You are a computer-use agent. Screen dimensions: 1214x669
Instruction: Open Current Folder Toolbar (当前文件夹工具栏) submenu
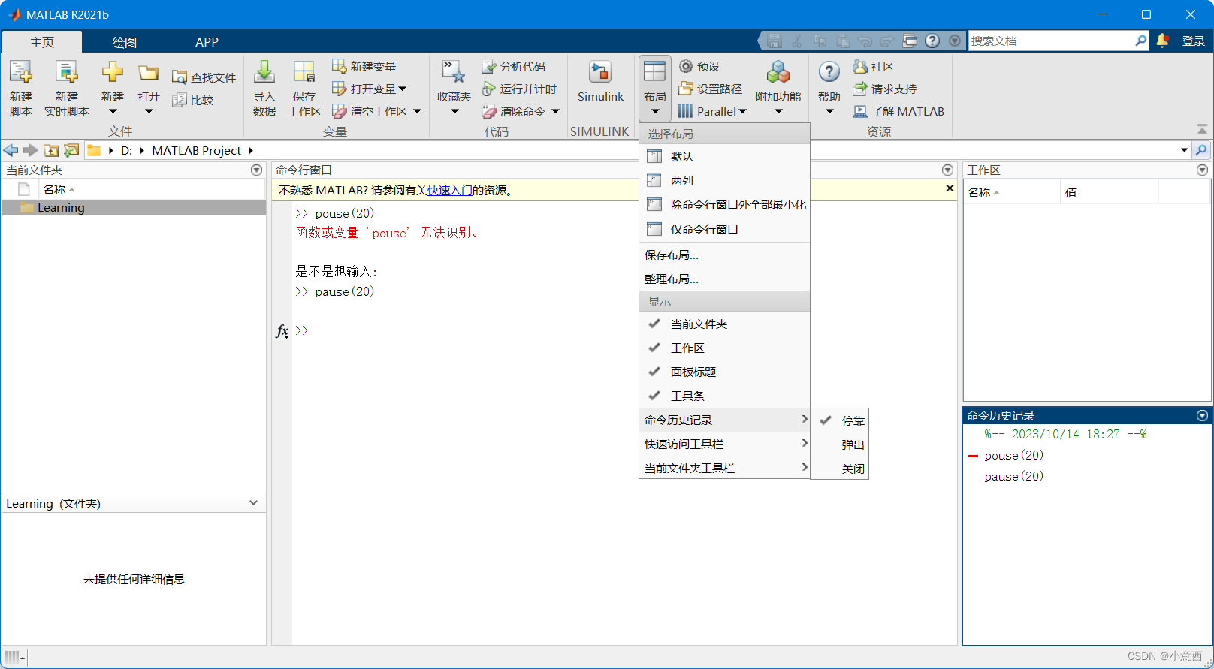(724, 468)
